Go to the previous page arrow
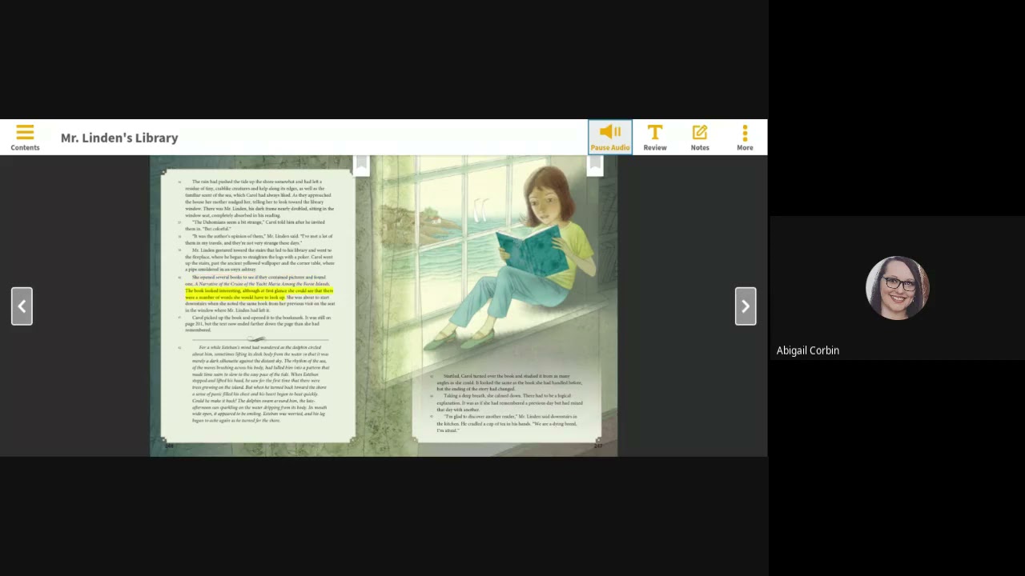This screenshot has width=1025, height=576. (22, 306)
